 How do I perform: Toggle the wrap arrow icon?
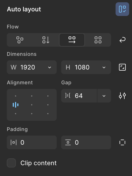122,40
